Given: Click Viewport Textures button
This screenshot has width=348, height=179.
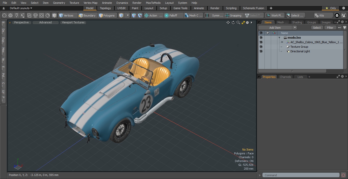Looking at the screenshot, I should pyautogui.click(x=73, y=22).
